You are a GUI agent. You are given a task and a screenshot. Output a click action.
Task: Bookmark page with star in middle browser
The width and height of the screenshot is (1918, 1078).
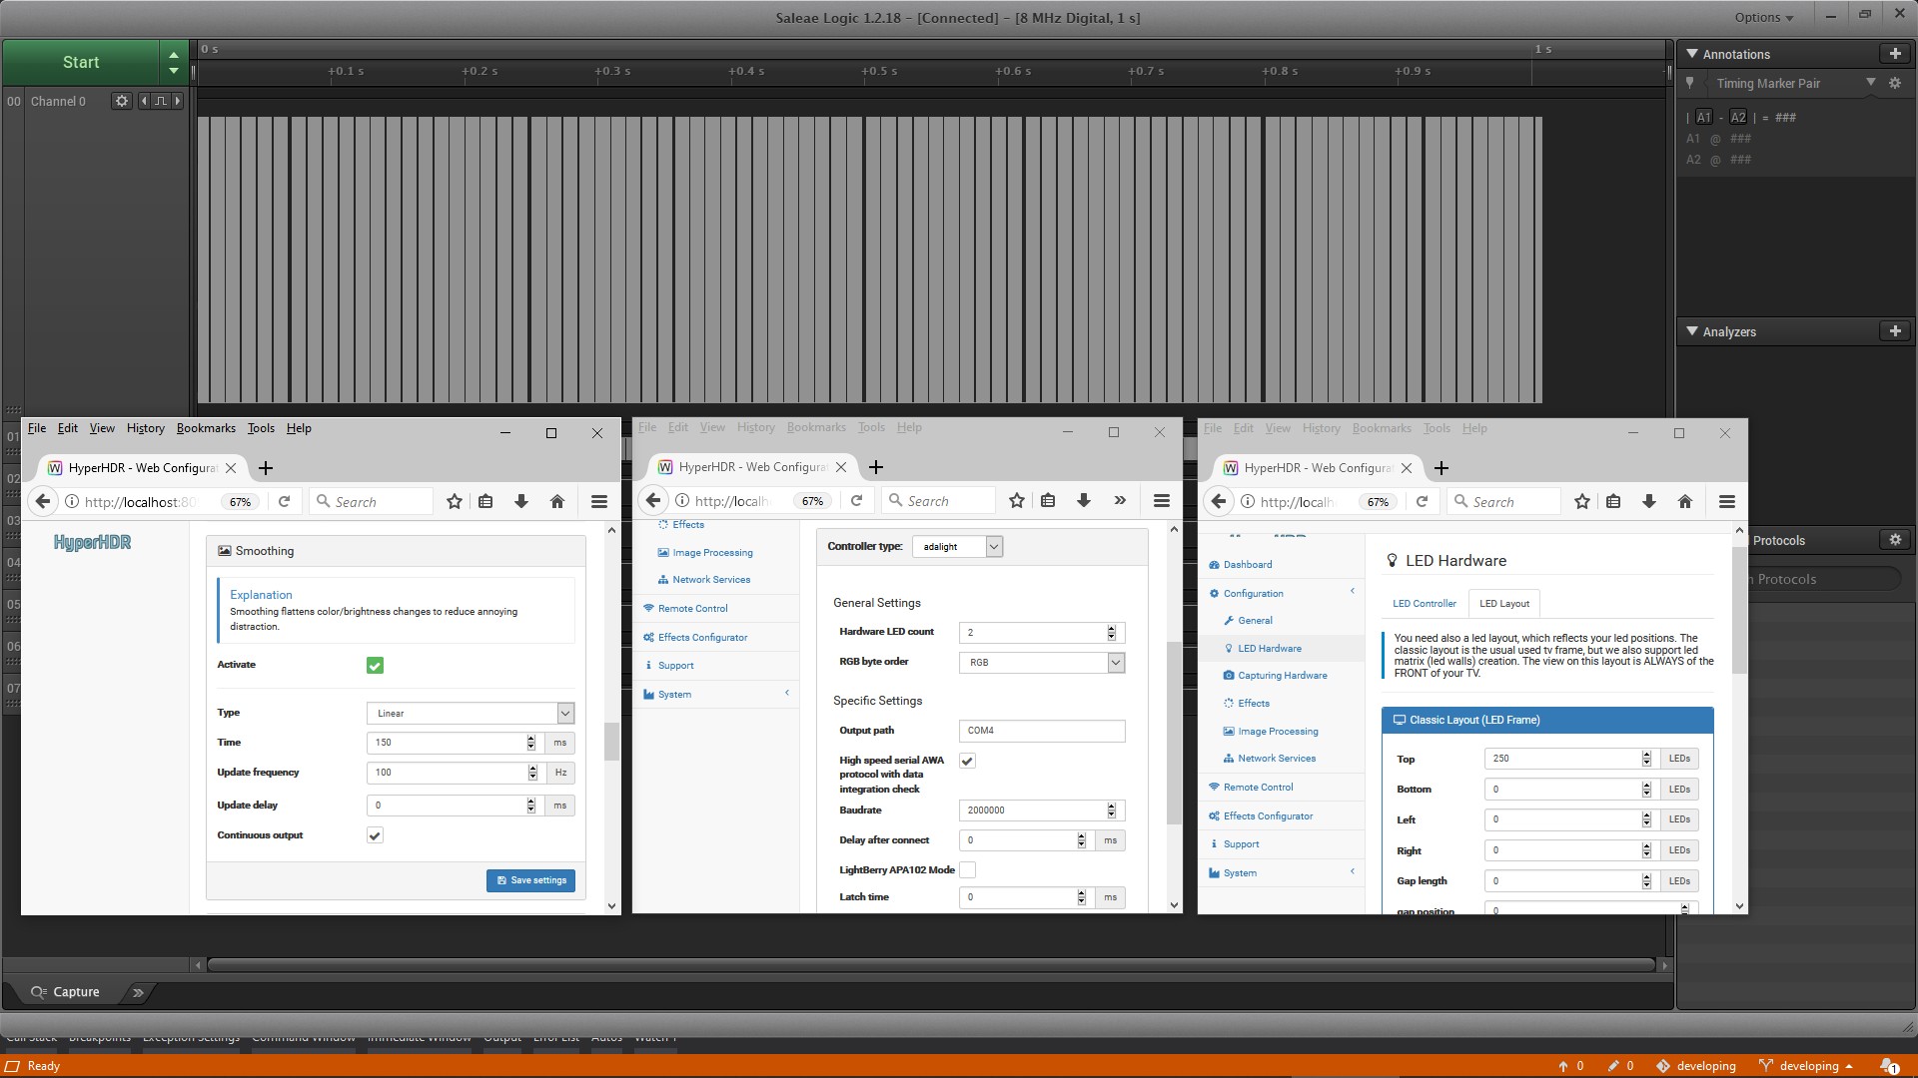pyautogui.click(x=1016, y=501)
